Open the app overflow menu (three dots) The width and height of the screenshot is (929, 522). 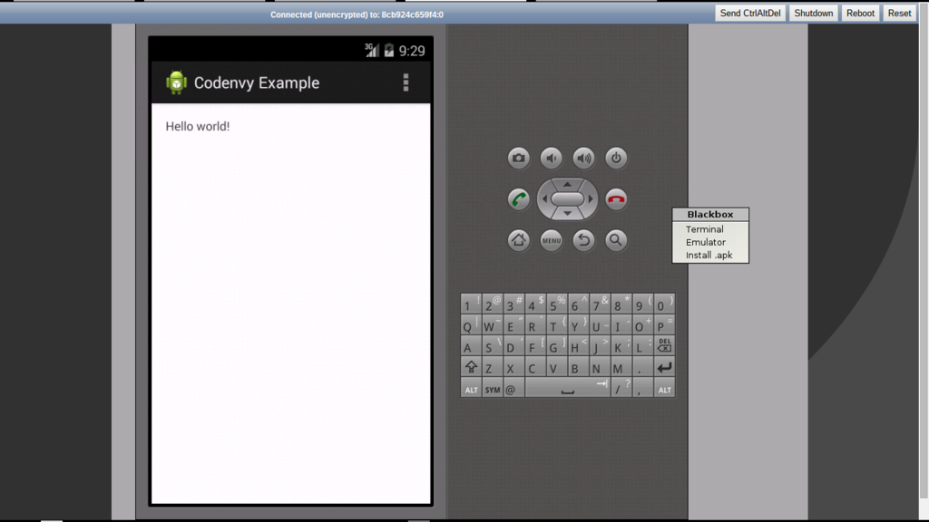click(x=406, y=82)
